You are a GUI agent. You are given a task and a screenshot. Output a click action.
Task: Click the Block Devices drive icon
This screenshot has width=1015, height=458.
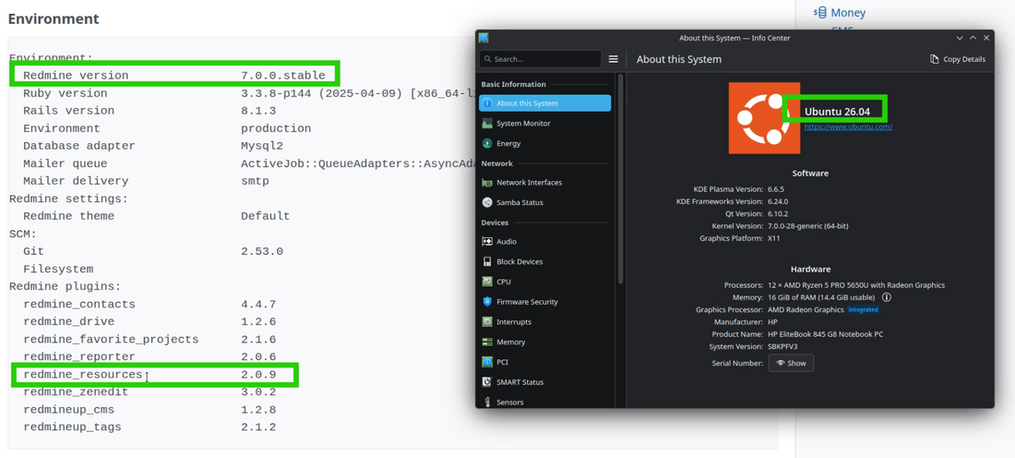coord(487,261)
